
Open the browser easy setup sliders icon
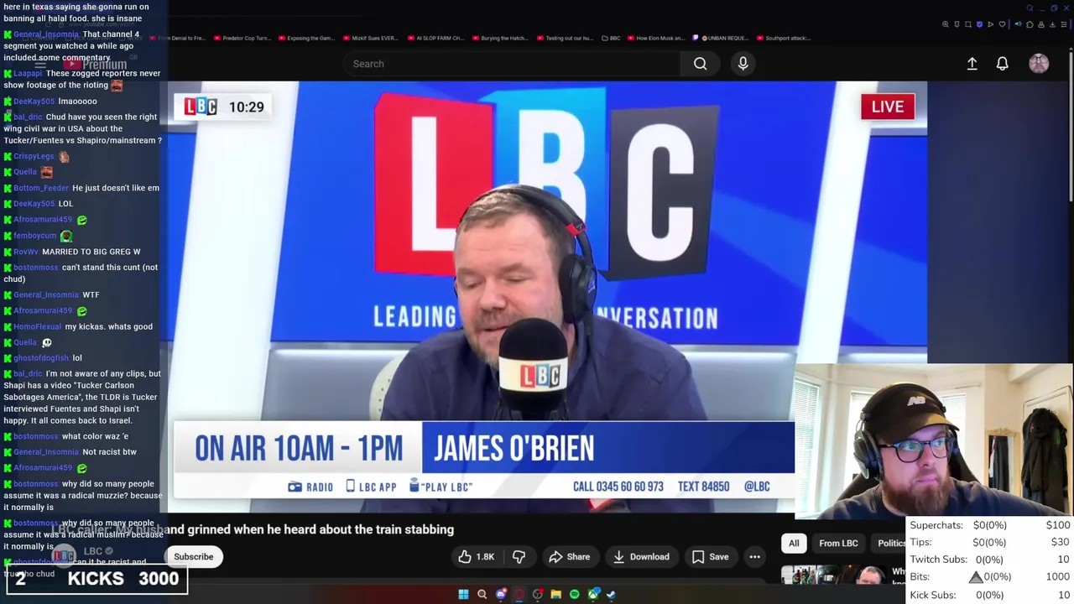(1064, 24)
